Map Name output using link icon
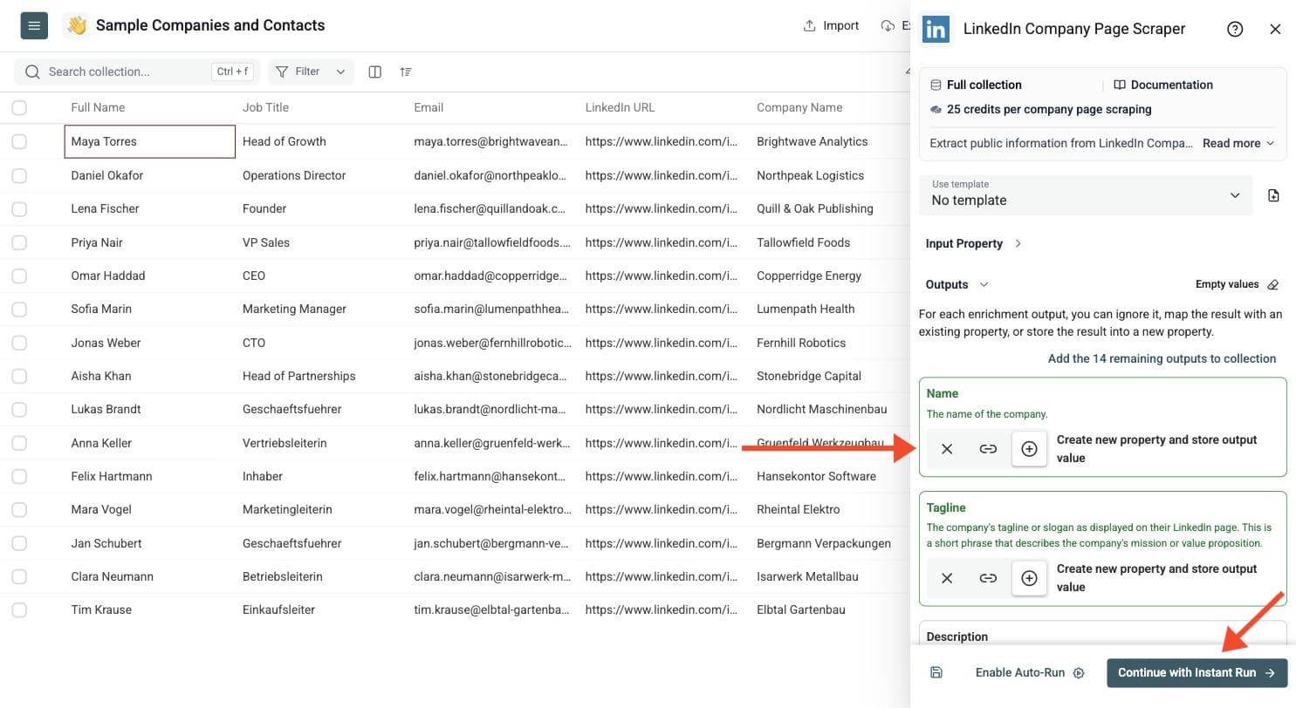The image size is (1296, 708). pos(988,449)
